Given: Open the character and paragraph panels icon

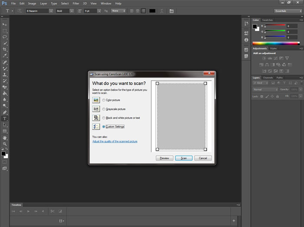Looking at the screenshot, I should click(172, 11).
